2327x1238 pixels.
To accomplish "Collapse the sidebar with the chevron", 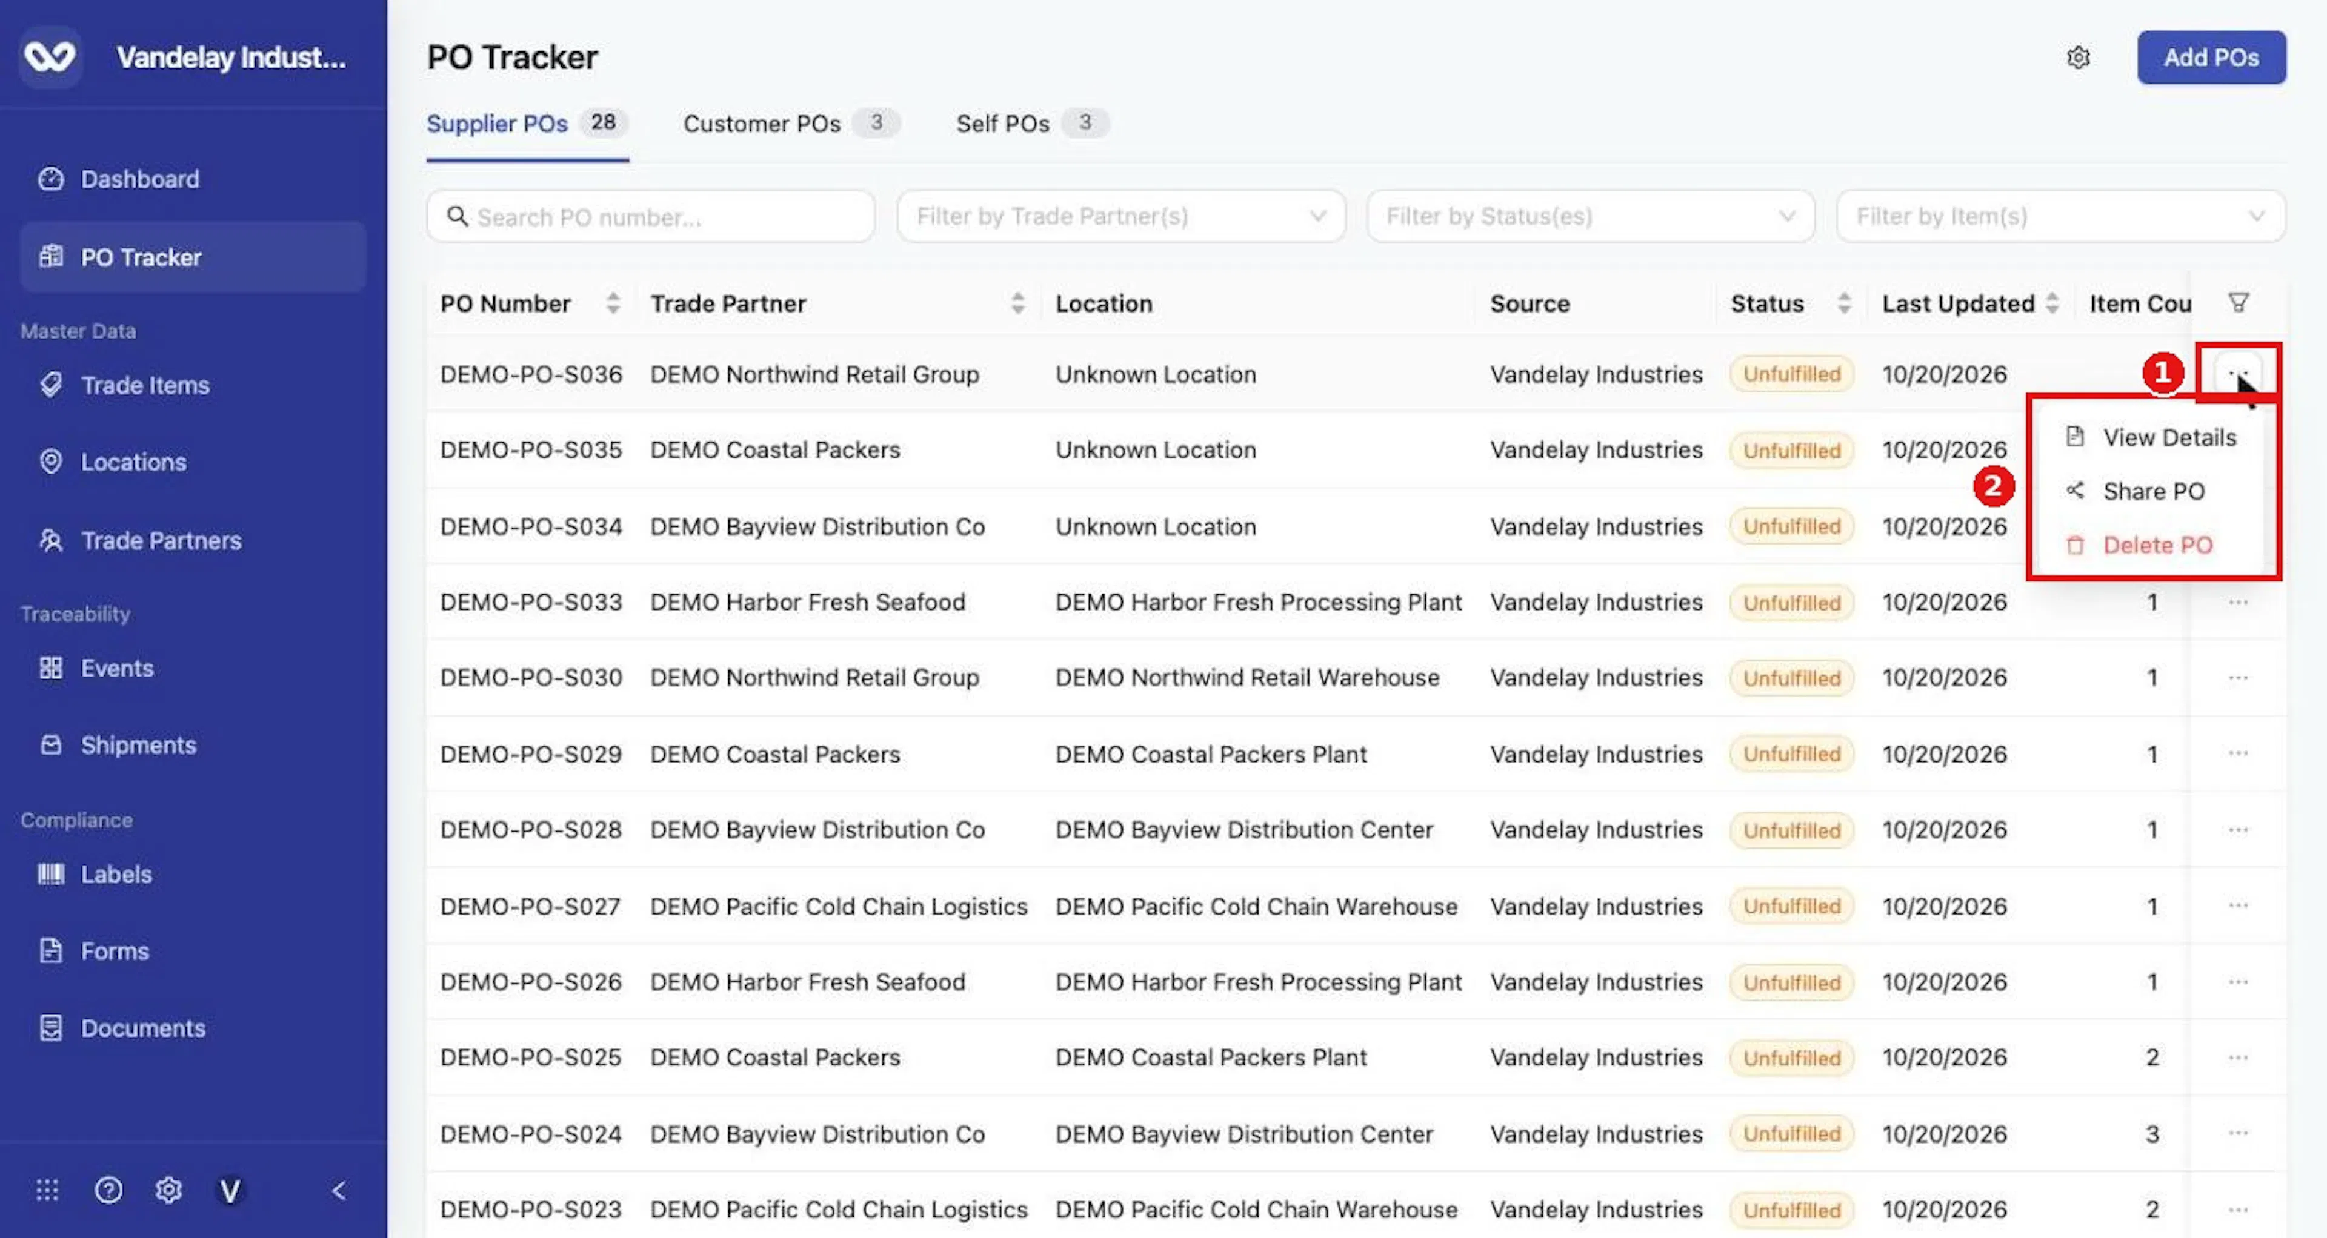I will 339,1191.
